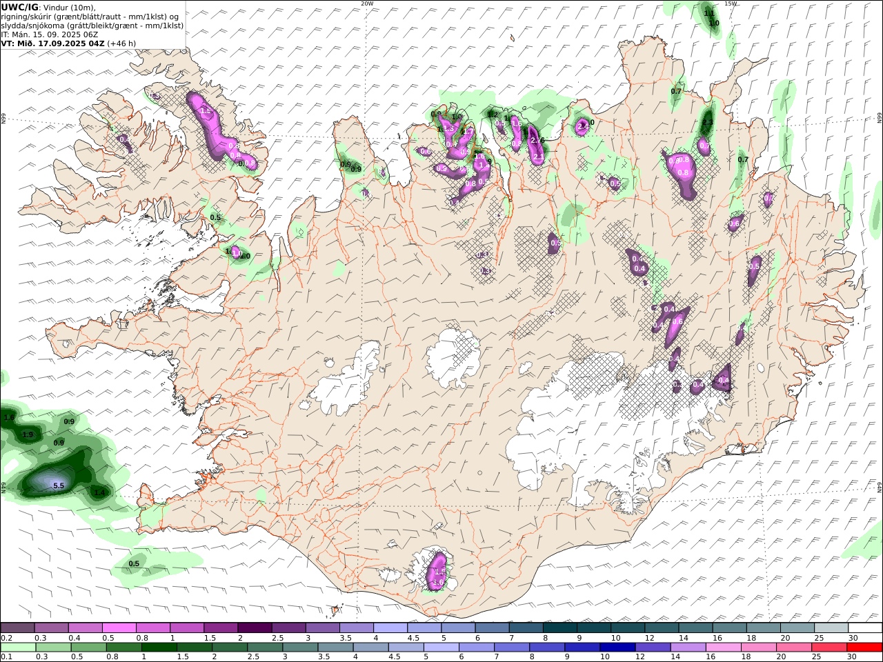Click the '(+46 h)' forecast offset

(121, 43)
